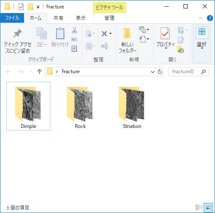Viewport: 215px width, 213px height.
Task: Click the Rename icon in the organize group
Action: pyautogui.click(x=104, y=46)
